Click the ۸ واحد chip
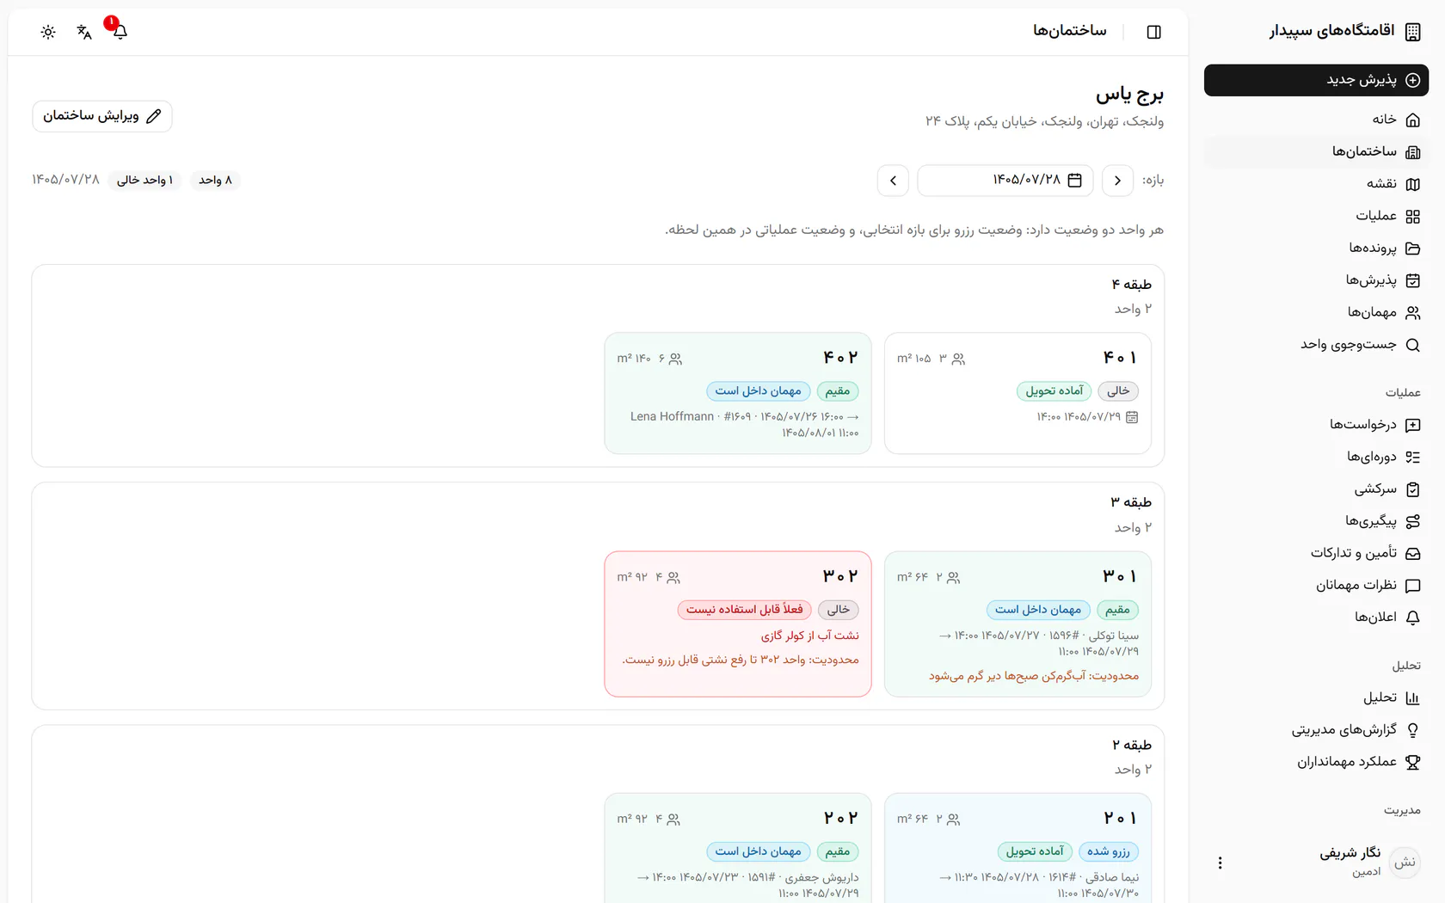This screenshot has height=903, width=1445. click(215, 181)
